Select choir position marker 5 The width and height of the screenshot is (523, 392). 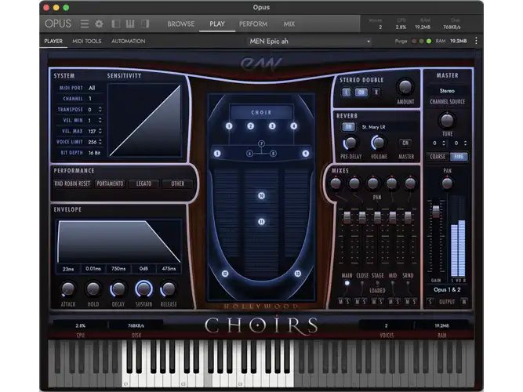click(x=217, y=154)
